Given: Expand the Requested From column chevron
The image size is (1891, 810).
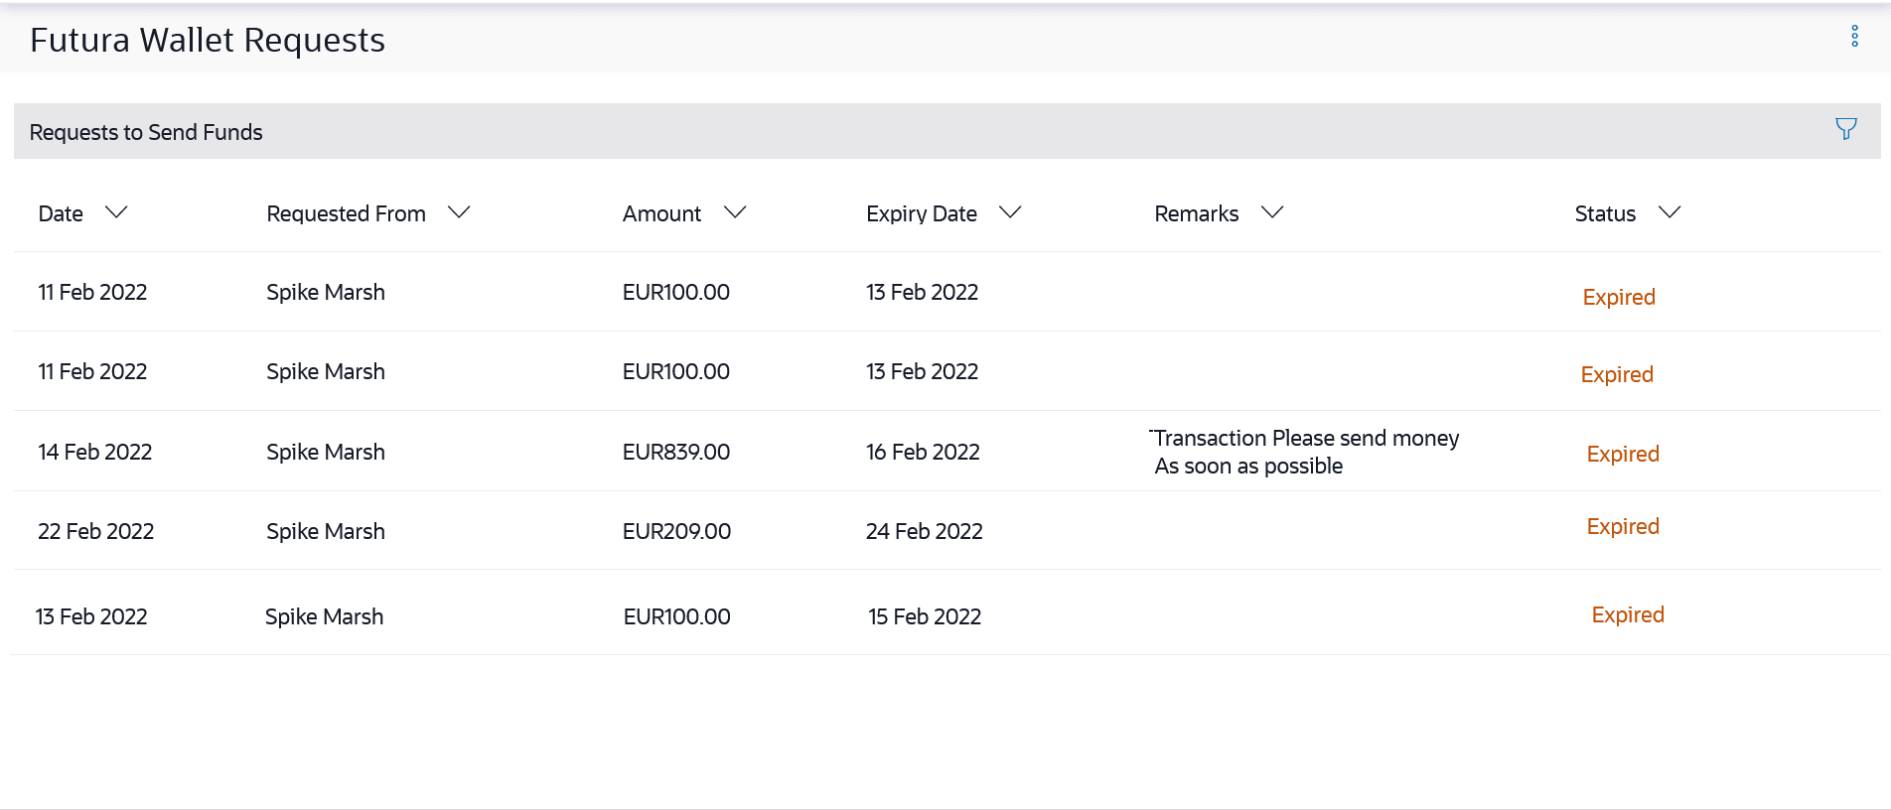Looking at the screenshot, I should [x=458, y=212].
